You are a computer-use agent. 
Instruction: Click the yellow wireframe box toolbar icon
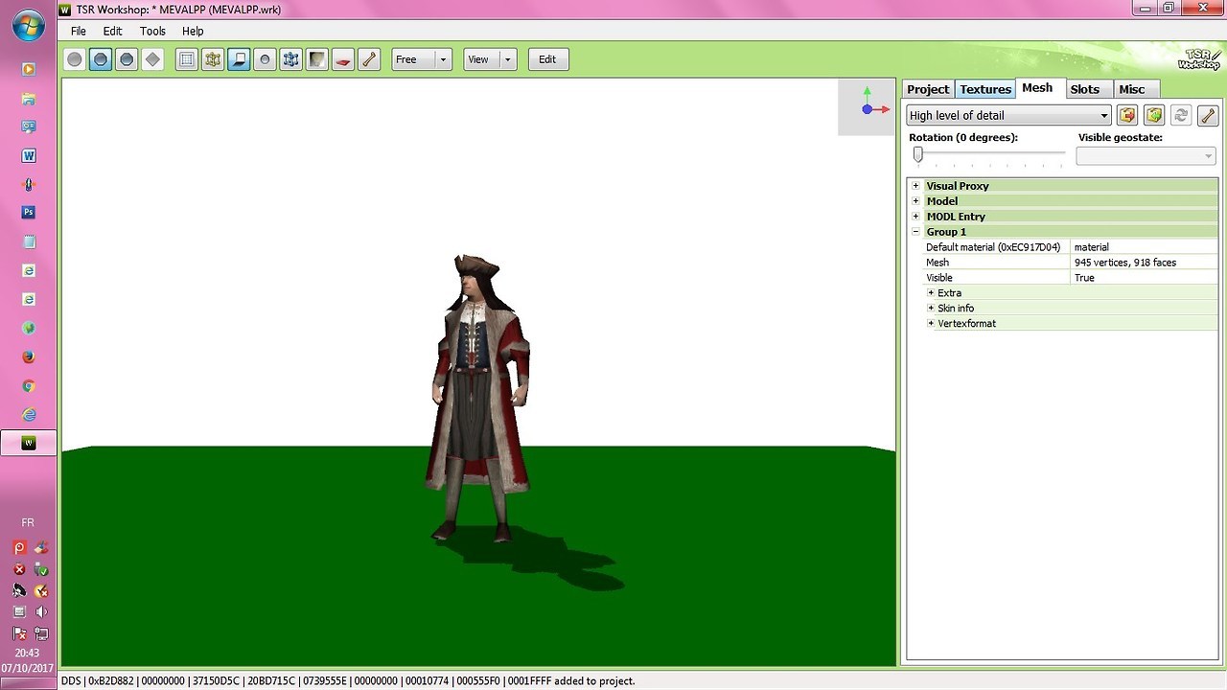tap(213, 59)
